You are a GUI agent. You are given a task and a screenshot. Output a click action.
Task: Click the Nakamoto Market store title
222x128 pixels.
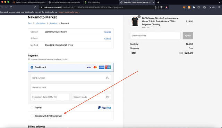(x=42, y=17)
